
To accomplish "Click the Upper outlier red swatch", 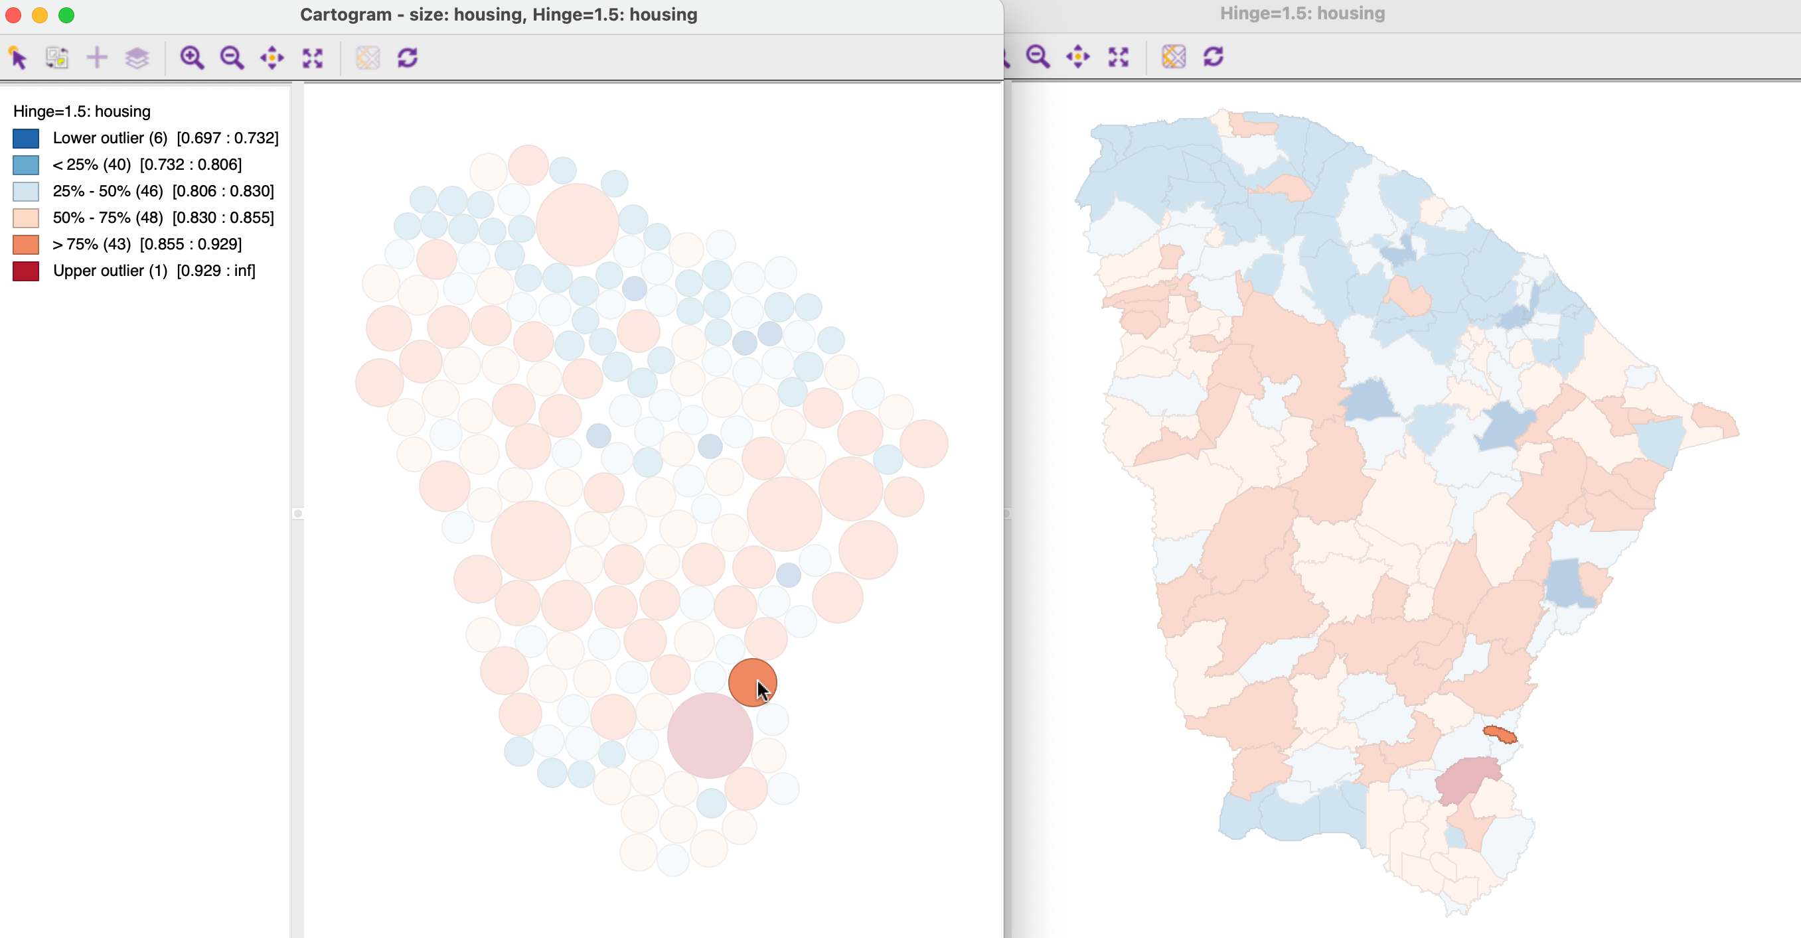I will (26, 271).
